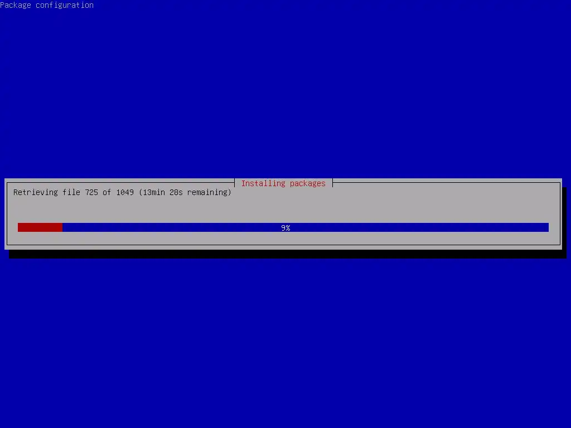Click the 9% progress percentage label

[x=285, y=228]
